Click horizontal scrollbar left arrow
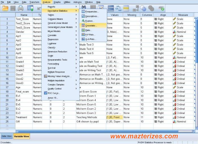 [17, 131]
